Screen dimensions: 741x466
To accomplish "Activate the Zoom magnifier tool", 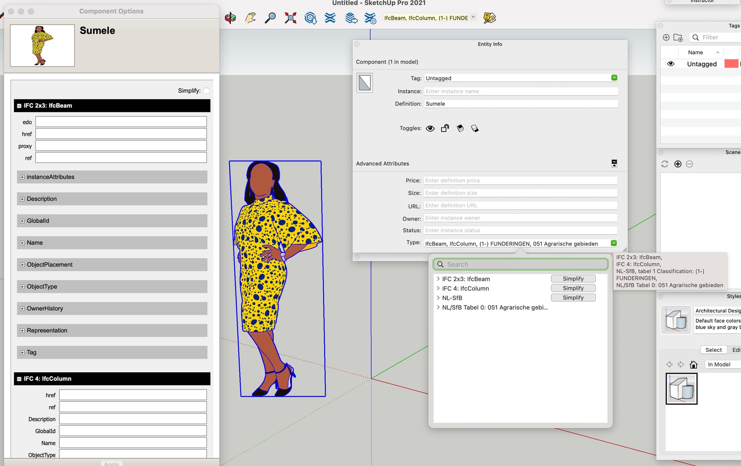I will coord(270,18).
